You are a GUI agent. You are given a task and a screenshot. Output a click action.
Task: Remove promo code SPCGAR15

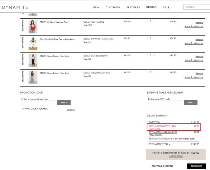point(71,110)
